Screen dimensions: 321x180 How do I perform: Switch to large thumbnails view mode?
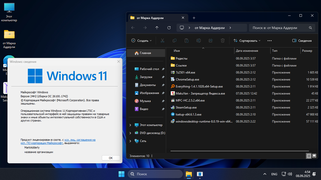click(x=314, y=156)
